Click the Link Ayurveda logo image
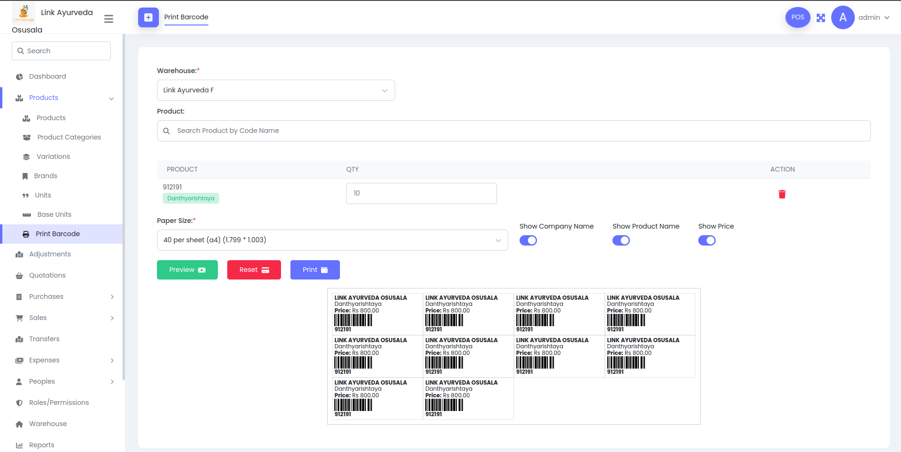The width and height of the screenshot is (901, 452). click(x=24, y=13)
